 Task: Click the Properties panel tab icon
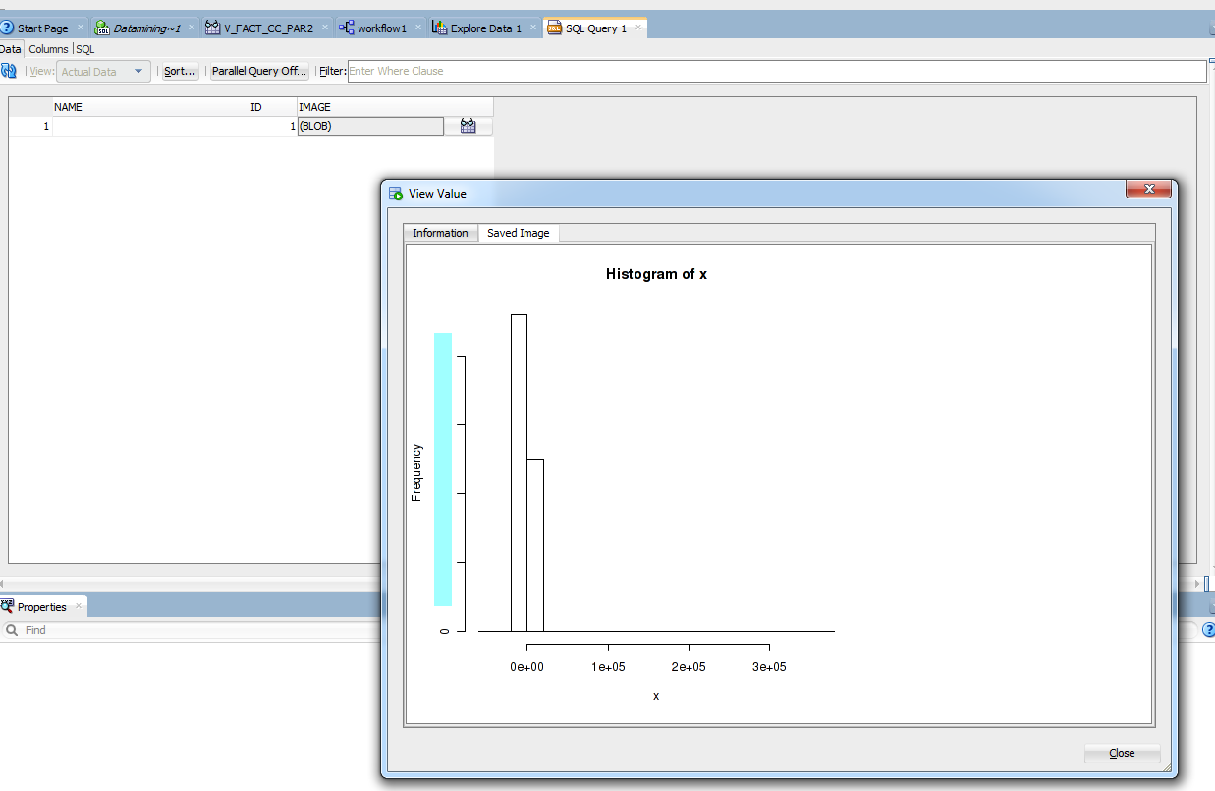[8, 606]
